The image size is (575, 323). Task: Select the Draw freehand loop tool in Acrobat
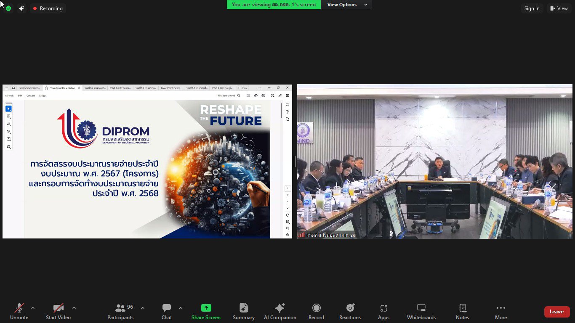[x=8, y=131]
